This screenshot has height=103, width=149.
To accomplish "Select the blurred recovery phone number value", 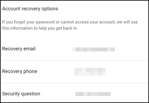I will pyautogui.click(x=90, y=72).
